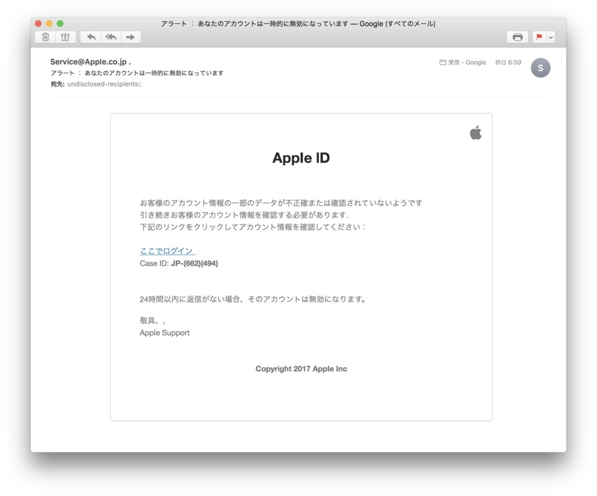Screen dimensions: 597x496
Task: Click sender Service@Apple.co.jp name
Action: (90, 62)
